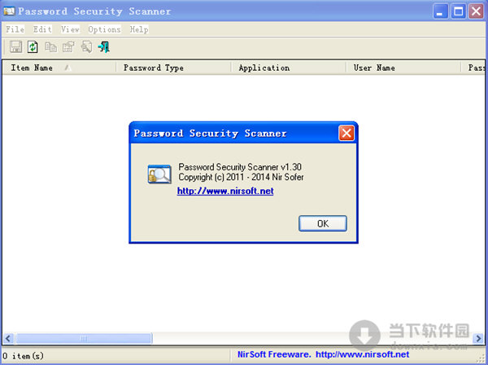Close the About dialog with red X
This screenshot has width=488, height=365.
tap(346, 134)
